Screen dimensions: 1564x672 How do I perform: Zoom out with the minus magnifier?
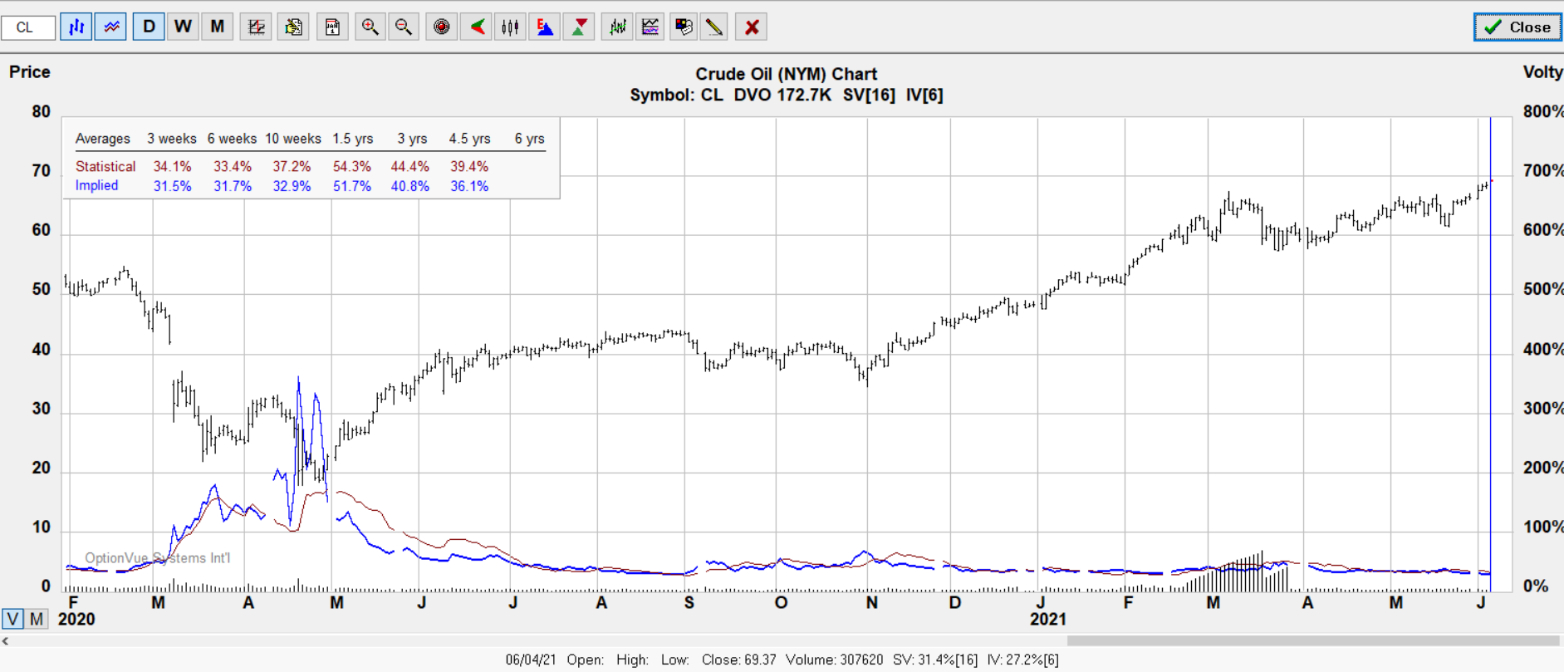[x=404, y=27]
